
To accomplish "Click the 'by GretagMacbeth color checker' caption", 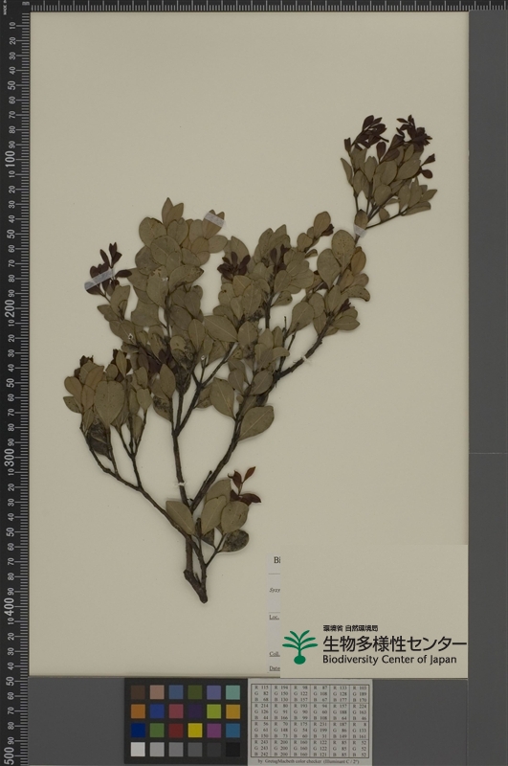I will pyautogui.click(x=310, y=761).
